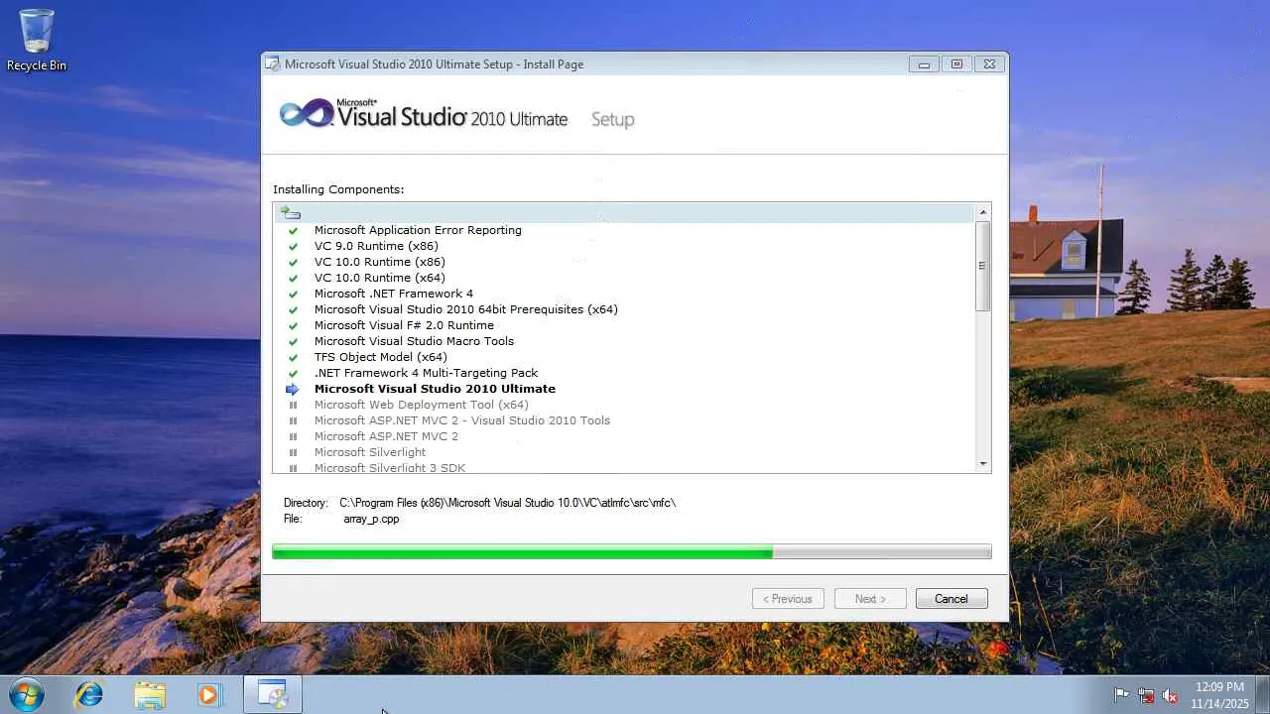Click the Show Desktop strip at taskbar end
Image resolution: width=1270 pixels, height=714 pixels.
[1263, 694]
